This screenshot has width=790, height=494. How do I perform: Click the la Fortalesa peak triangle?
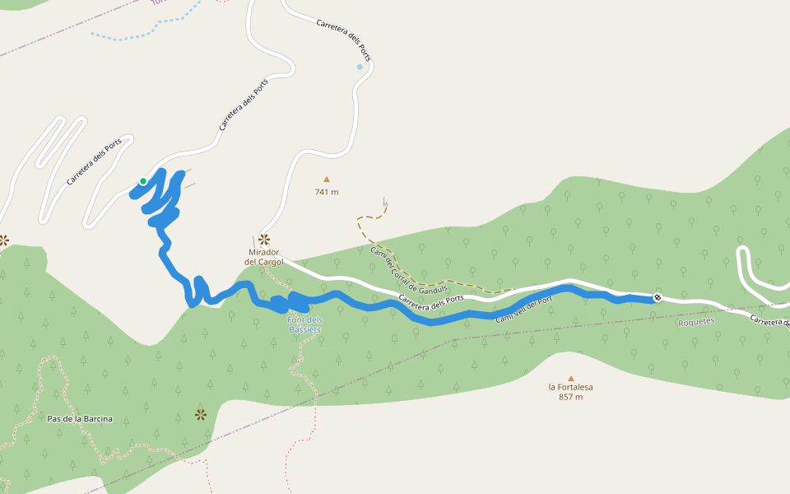pyautogui.click(x=571, y=378)
